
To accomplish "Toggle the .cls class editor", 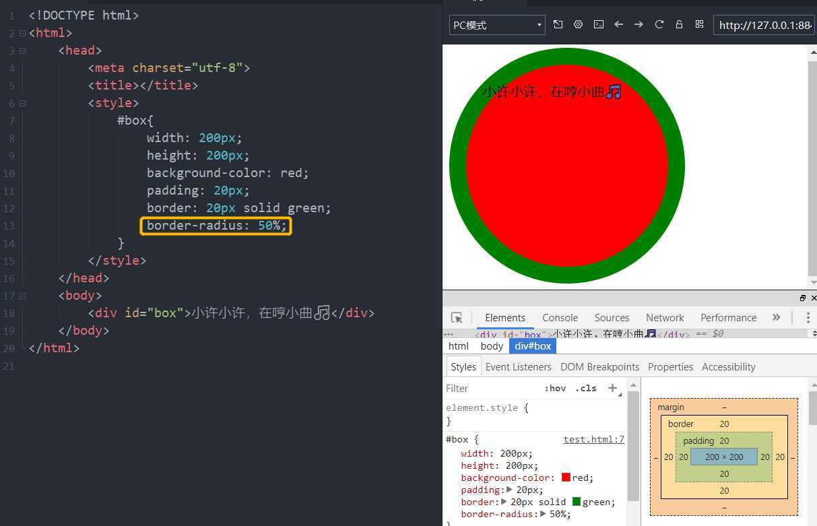I will click(x=586, y=389).
